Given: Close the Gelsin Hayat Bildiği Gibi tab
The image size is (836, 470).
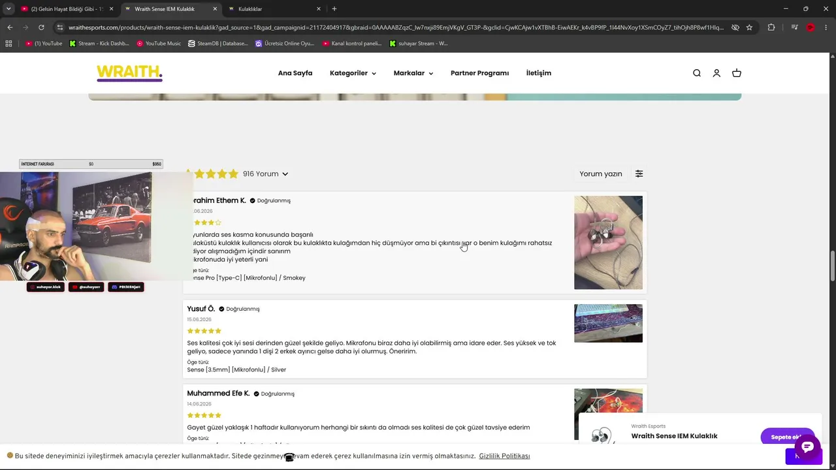Looking at the screenshot, I should pyautogui.click(x=111, y=9).
